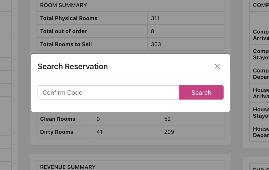Click the out of order value 8
The width and height of the screenshot is (269, 170).
pyautogui.click(x=153, y=31)
